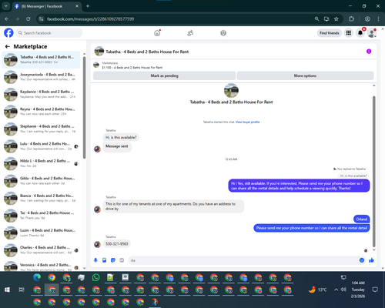Viewport: 385px width, 308px height.
Task: View site information icon in address bar
Action: tap(41, 18)
